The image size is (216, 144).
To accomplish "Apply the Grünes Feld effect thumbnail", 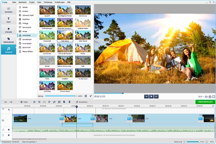I will [47, 35].
